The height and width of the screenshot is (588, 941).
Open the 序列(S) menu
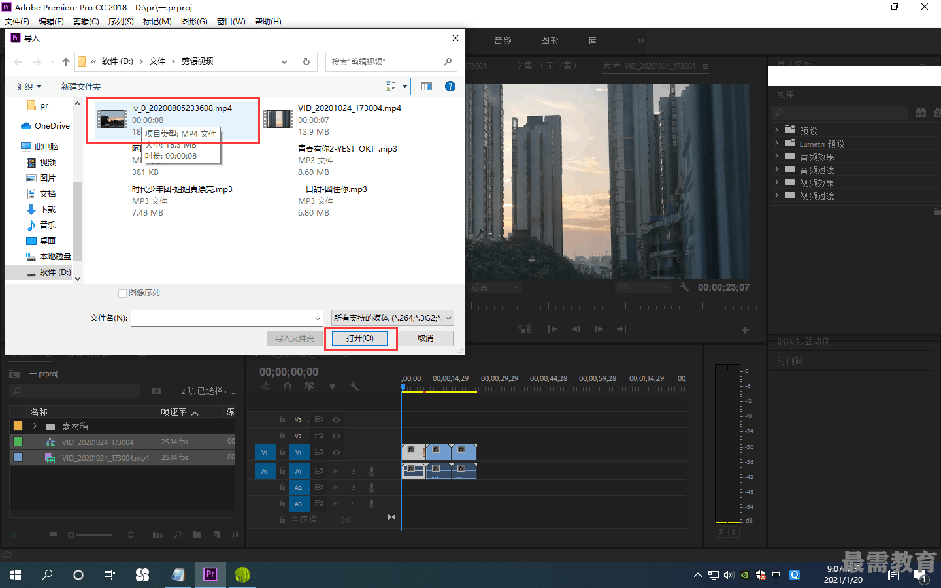click(x=121, y=22)
